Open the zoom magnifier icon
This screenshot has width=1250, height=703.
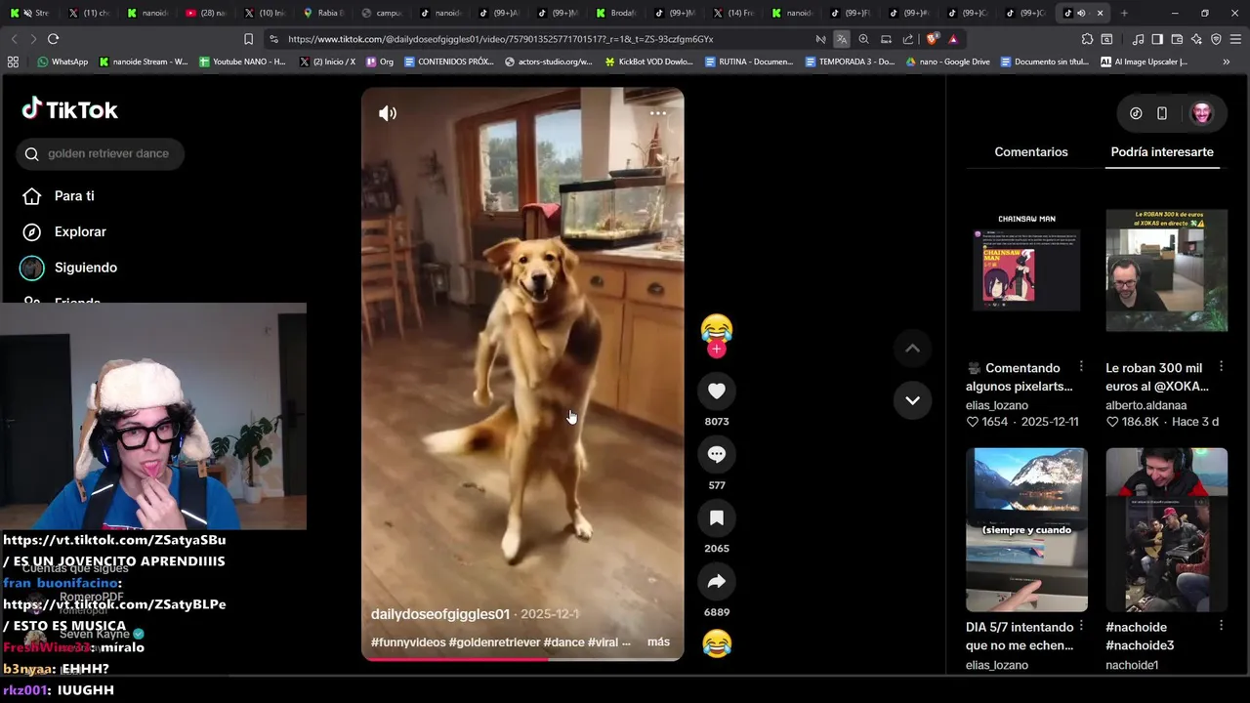pyautogui.click(x=863, y=39)
